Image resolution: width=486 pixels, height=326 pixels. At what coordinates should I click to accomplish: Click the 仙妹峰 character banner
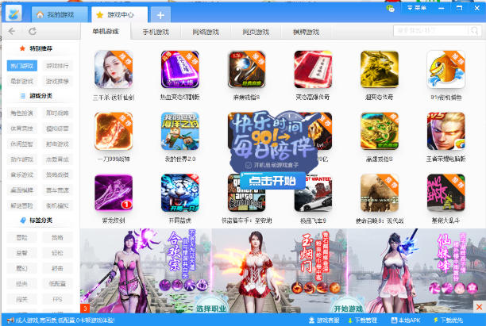(x=415, y=271)
